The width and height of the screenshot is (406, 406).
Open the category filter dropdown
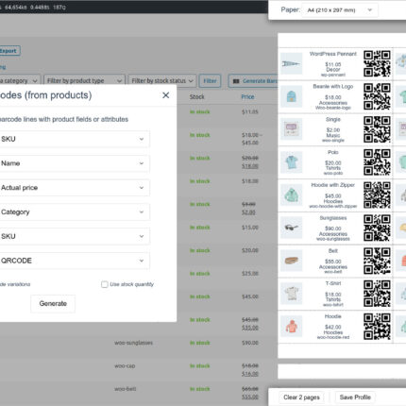(20, 81)
